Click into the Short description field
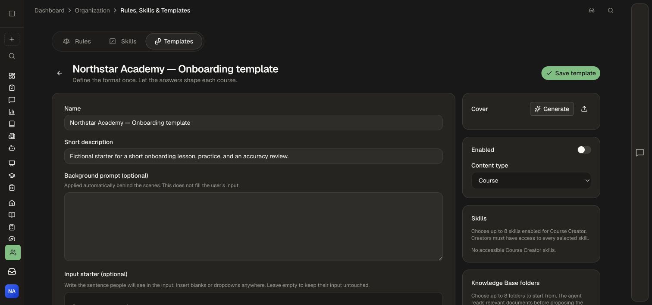Screen dimensions: 652x305 (254, 156)
